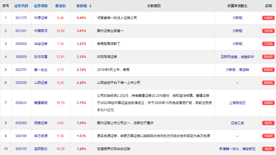The width and height of the screenshot is (276, 155).
Task: Click the 554次 consultation button
Action: 268,57
